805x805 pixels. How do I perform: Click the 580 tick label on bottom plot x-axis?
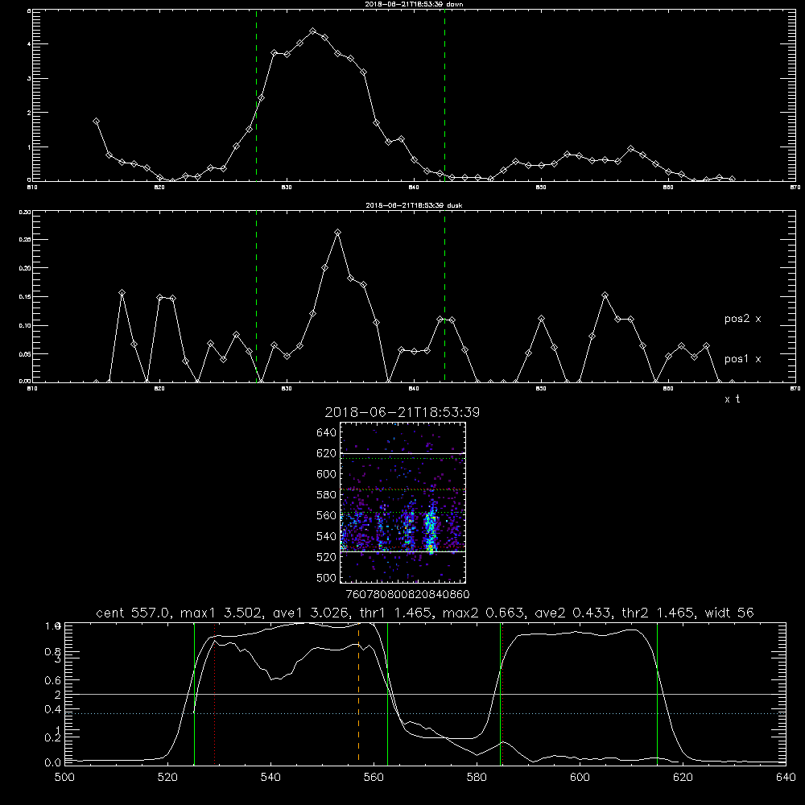(477, 778)
